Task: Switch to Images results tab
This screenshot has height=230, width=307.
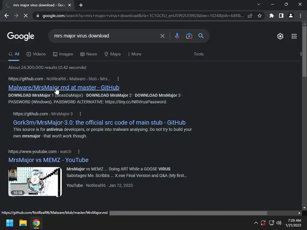Action: (x=63, y=54)
